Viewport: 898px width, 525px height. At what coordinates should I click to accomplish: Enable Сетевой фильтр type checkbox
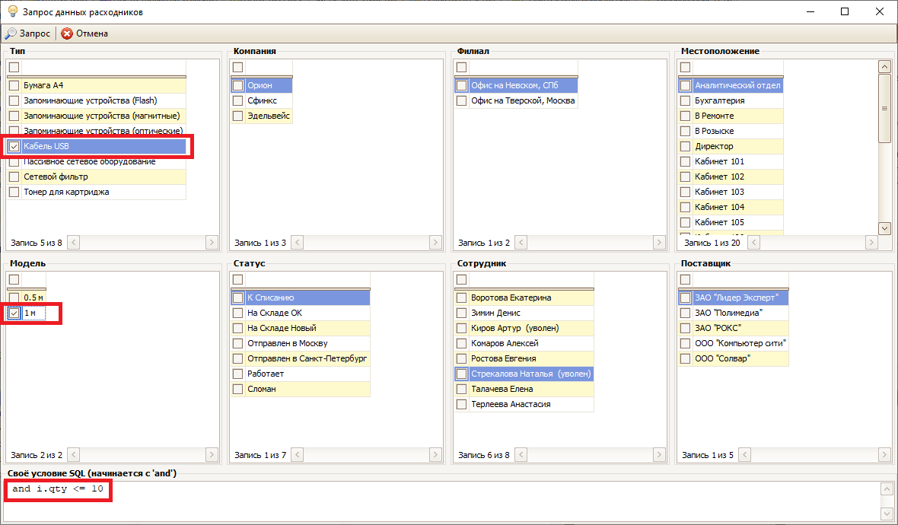[x=14, y=177]
